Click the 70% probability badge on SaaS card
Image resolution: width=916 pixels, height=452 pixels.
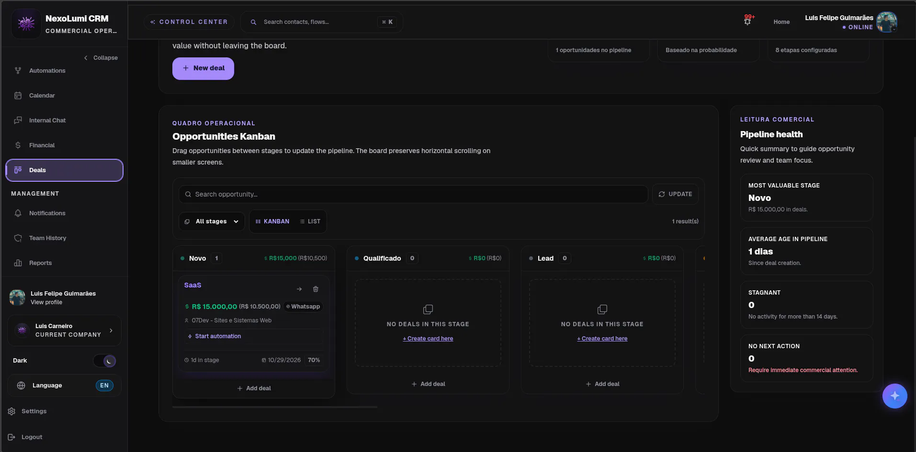314,360
